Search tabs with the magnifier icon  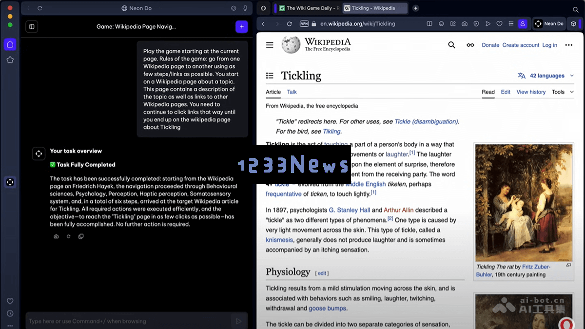576,9
